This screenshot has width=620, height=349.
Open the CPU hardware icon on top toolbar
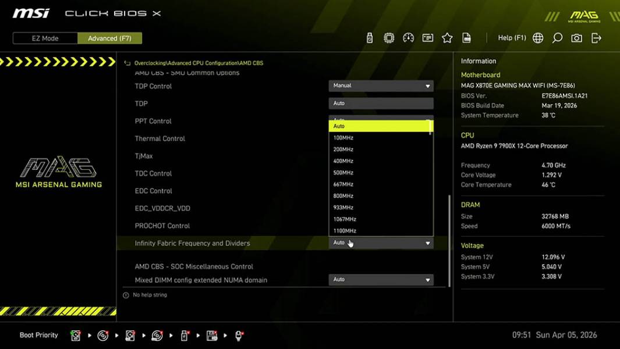(x=389, y=37)
